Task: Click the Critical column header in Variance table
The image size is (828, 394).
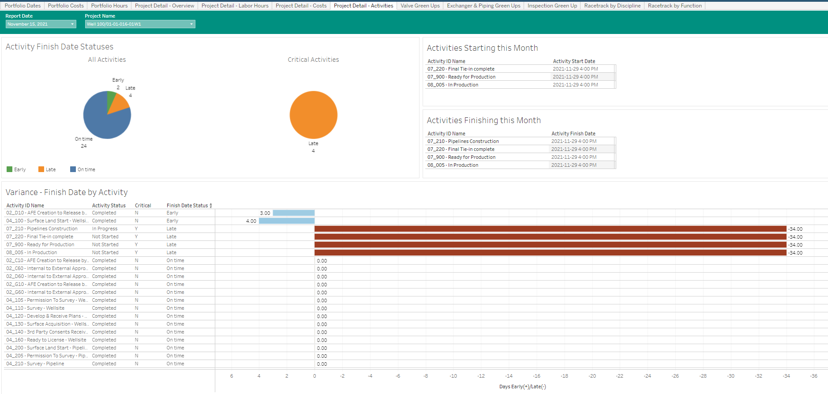Action: point(143,206)
